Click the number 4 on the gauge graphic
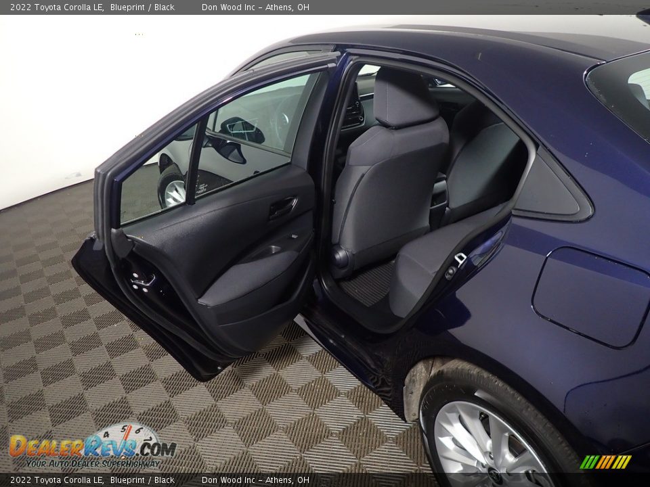650x487 pixels. [106, 435]
